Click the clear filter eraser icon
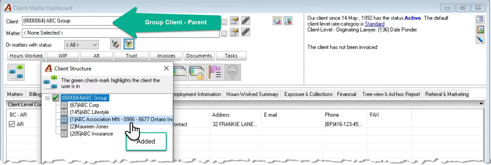This screenshot has height=165, width=491. click(x=115, y=45)
